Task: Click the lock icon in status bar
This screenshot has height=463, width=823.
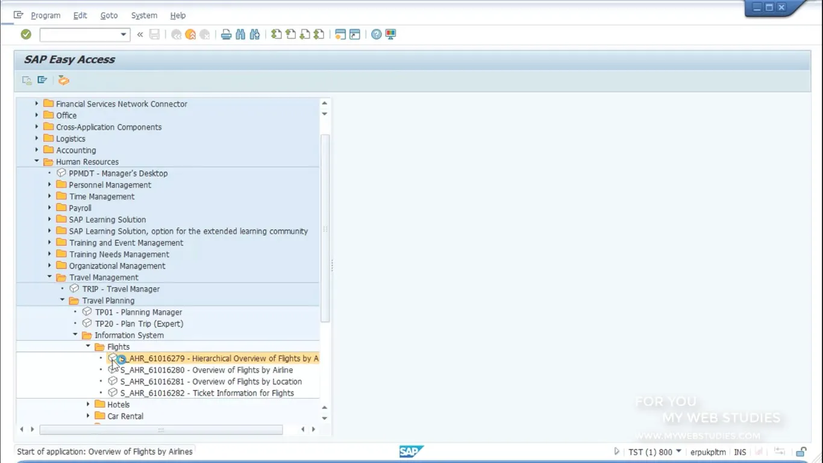Action: tap(801, 452)
